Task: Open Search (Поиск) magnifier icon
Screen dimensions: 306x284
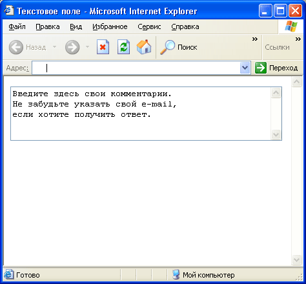Action: [167, 47]
